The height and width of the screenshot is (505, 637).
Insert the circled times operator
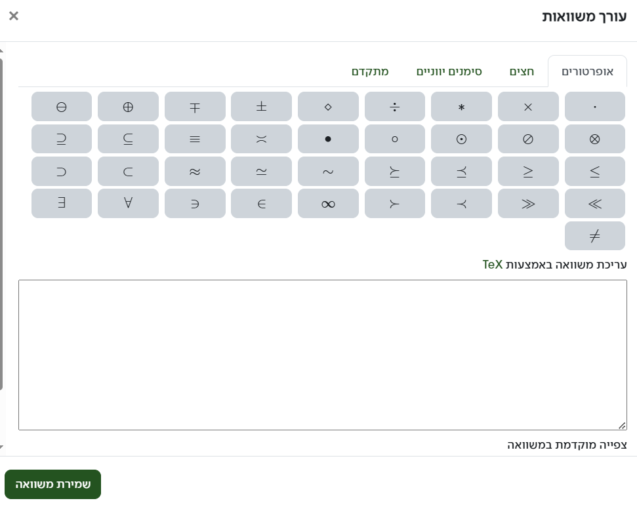pos(594,139)
